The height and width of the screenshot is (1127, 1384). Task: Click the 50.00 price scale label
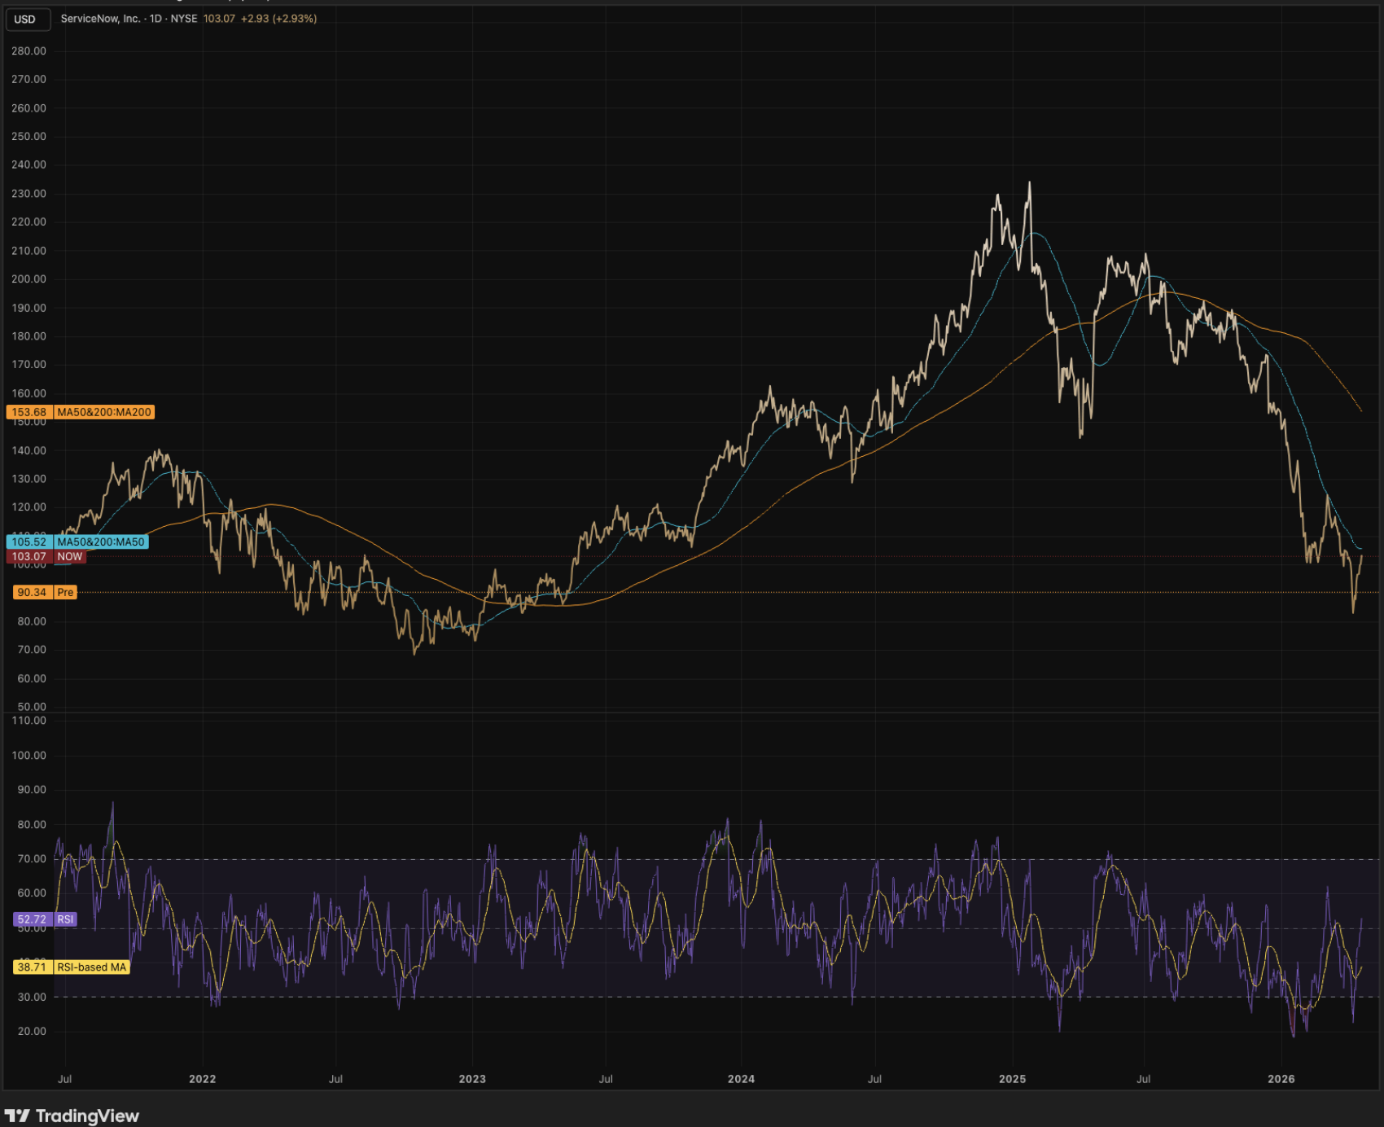pyautogui.click(x=31, y=707)
